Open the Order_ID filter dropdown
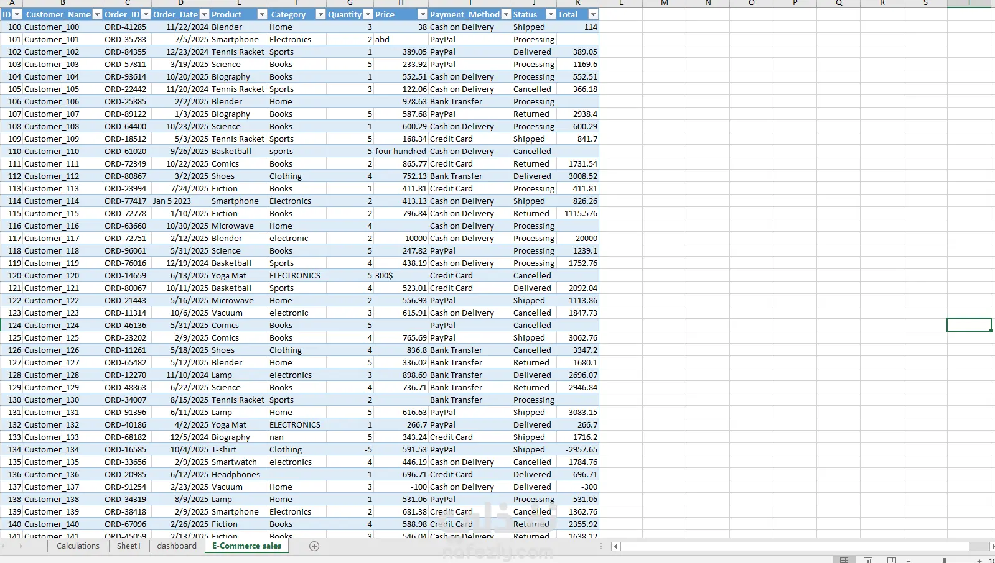Screen dimensions: 995x563 pos(146,14)
